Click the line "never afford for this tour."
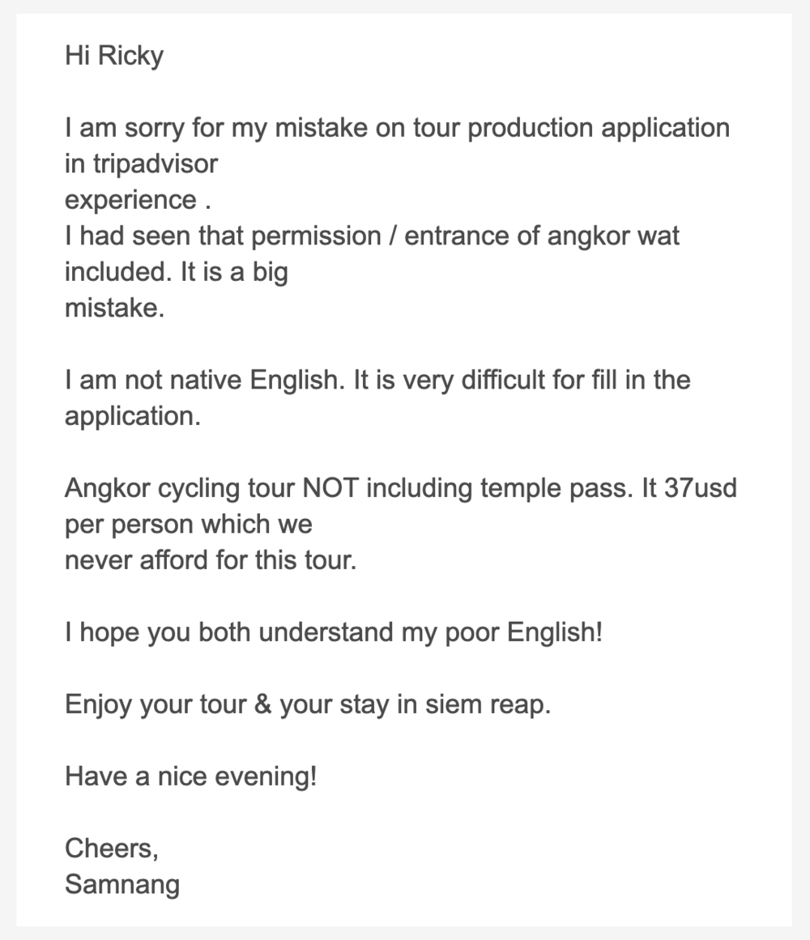Image resolution: width=810 pixels, height=940 pixels. point(211,560)
